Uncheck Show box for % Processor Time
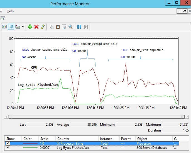 click(x=8, y=143)
